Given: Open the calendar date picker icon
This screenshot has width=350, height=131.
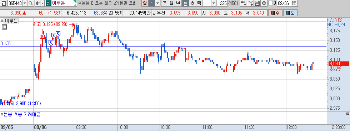Looking at the screenshot, I should coord(294,3).
